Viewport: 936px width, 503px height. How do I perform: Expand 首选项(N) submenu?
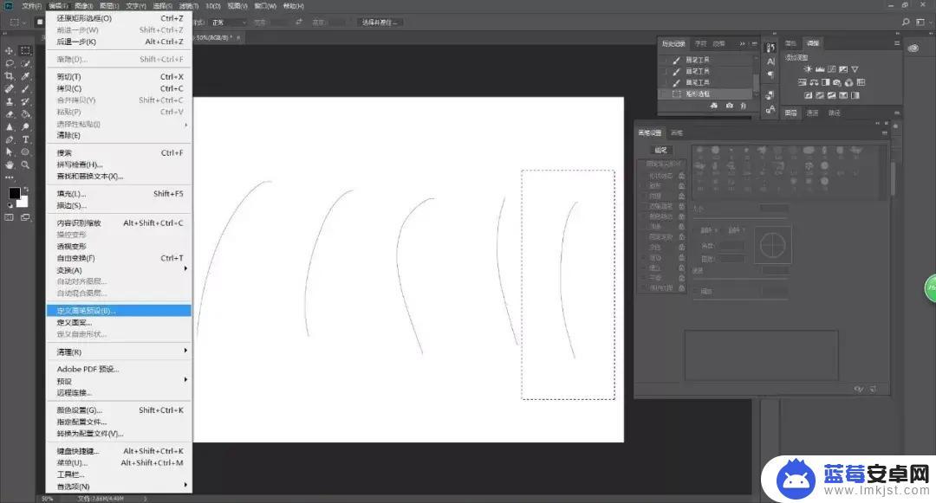click(119, 487)
